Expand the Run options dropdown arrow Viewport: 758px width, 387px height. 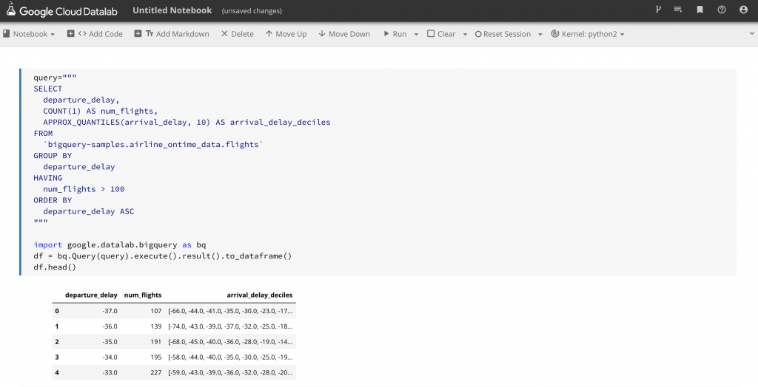(x=416, y=34)
